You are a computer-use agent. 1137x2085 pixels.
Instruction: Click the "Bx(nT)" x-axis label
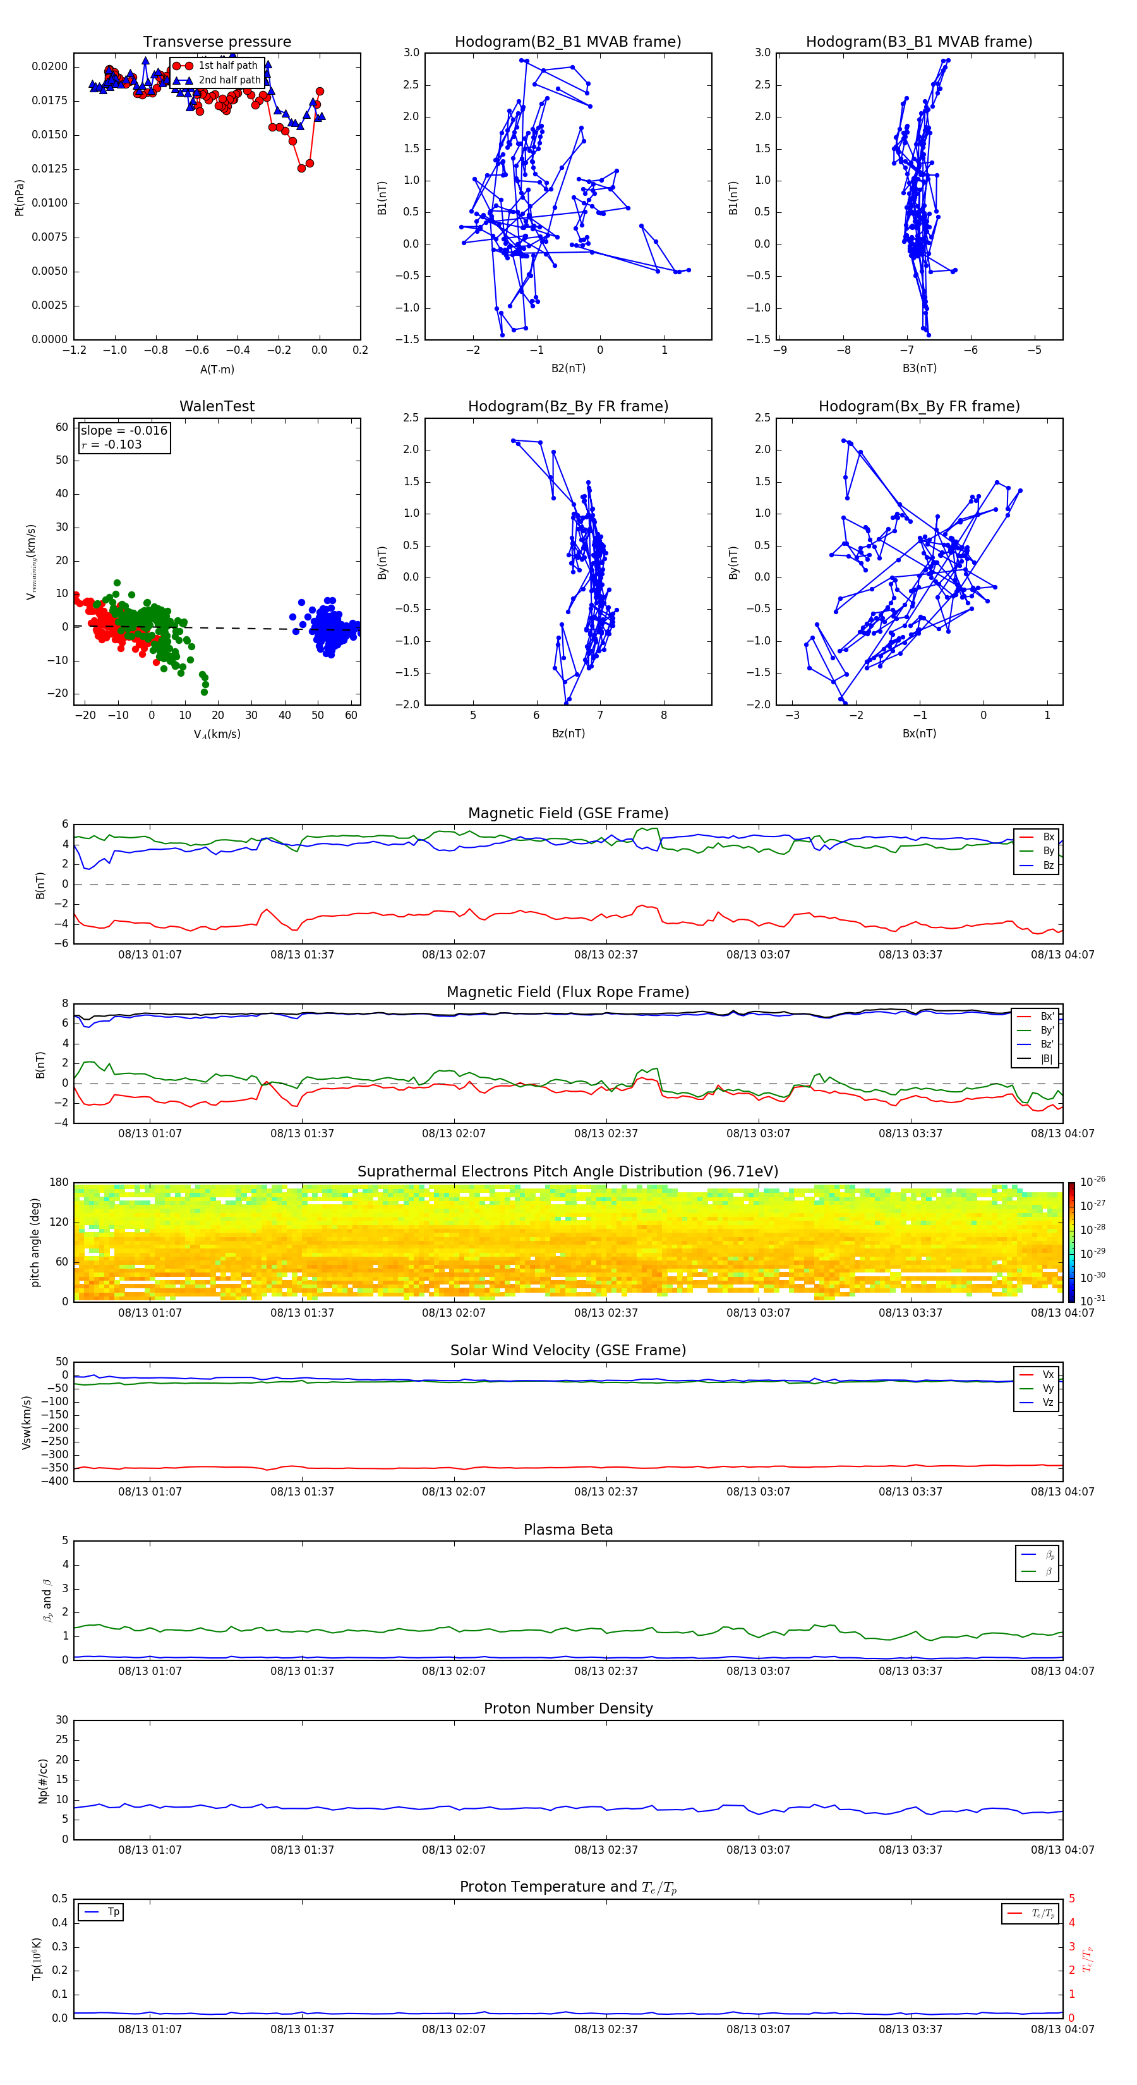click(919, 734)
